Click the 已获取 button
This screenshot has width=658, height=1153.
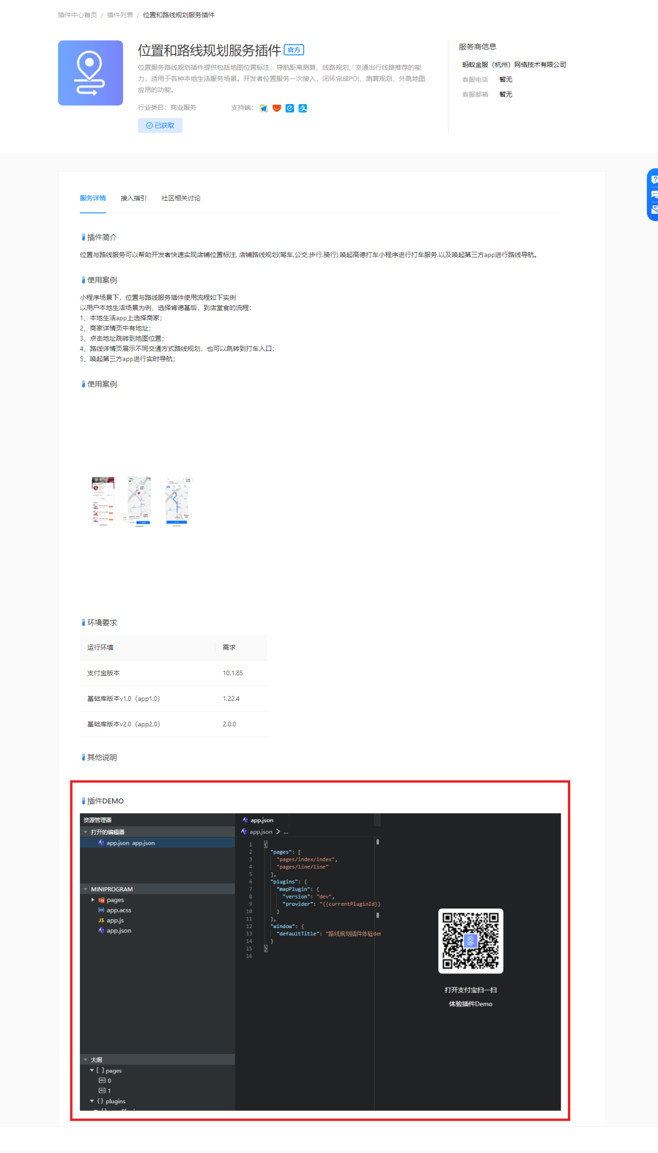coord(160,125)
